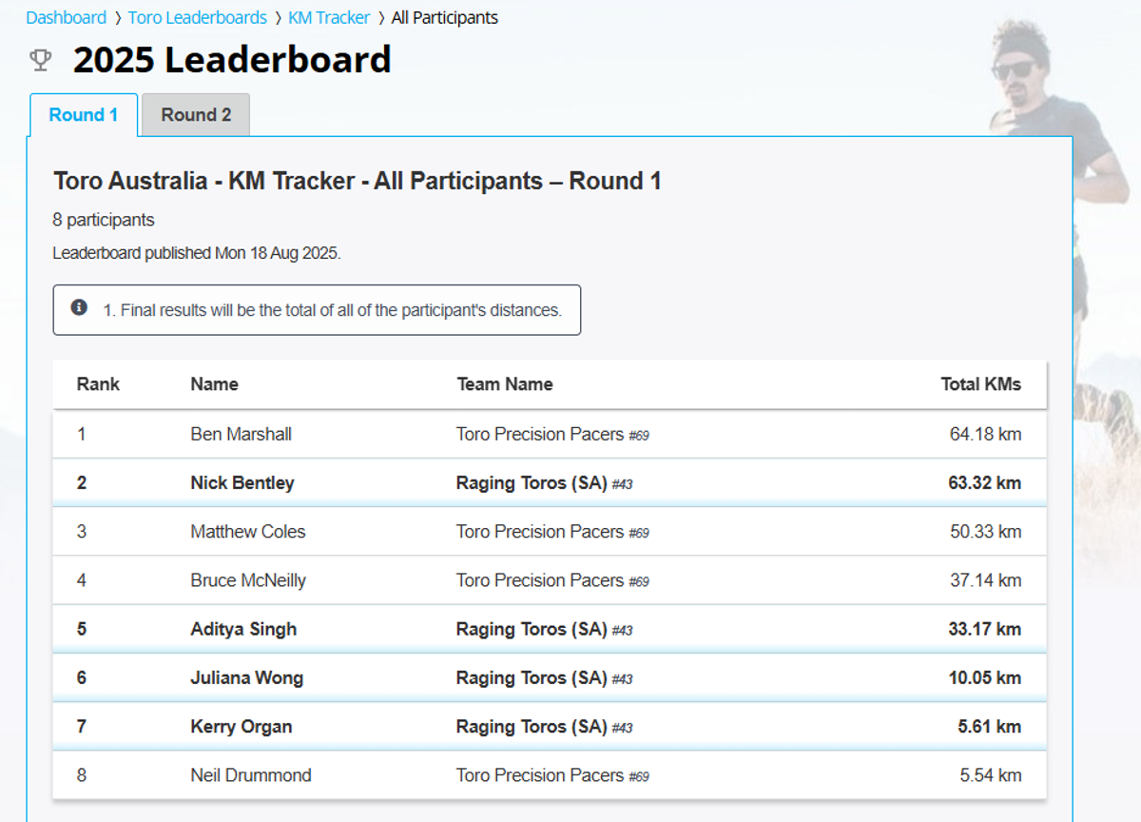Open the KM Tracker breadcrumb link
Screen dimensions: 1141x822
(329, 17)
